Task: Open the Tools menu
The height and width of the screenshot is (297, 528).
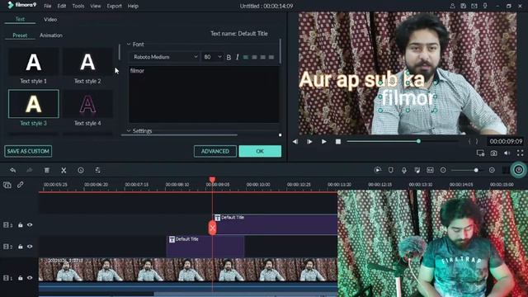Action: [x=78, y=6]
